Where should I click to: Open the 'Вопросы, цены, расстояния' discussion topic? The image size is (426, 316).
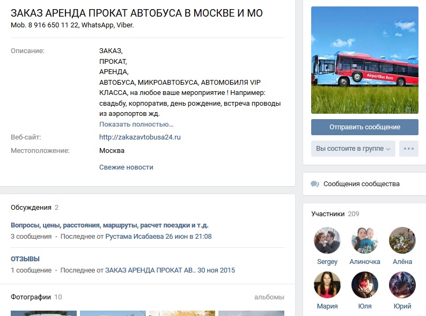tap(109, 225)
